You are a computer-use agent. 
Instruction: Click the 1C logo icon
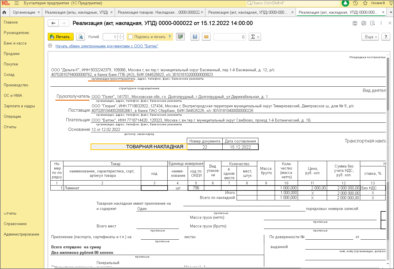[x=6, y=3]
